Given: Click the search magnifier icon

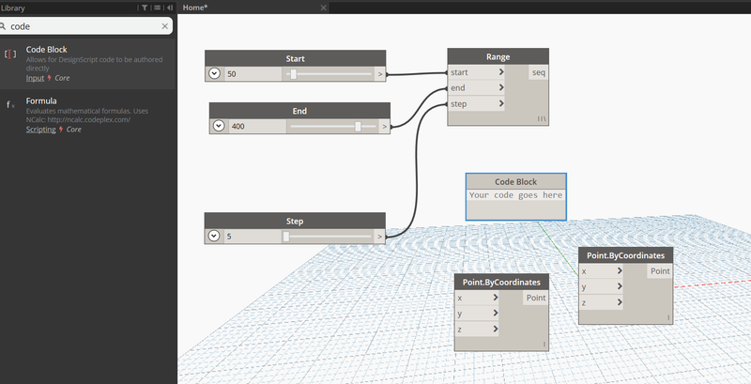Looking at the screenshot, I should point(3,26).
